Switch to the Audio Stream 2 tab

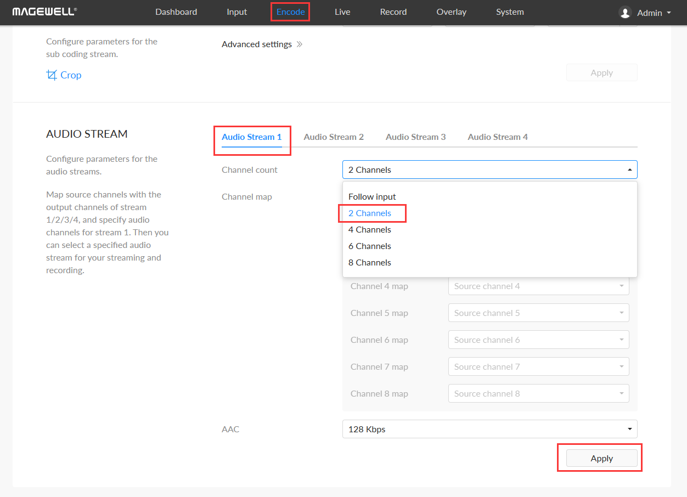click(x=333, y=137)
